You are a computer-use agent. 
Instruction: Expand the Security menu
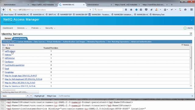(50, 28)
